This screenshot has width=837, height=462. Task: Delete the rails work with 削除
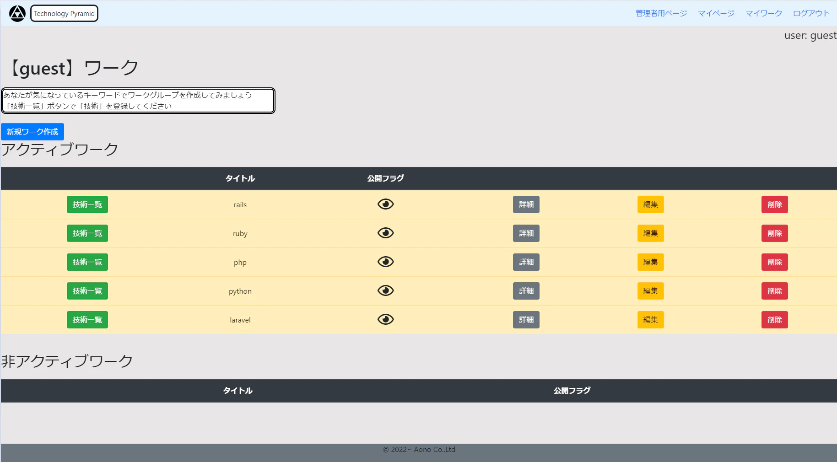point(775,204)
